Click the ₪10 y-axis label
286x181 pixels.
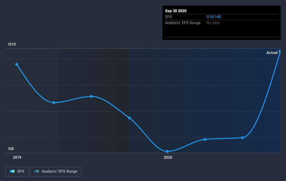pos(12,44)
